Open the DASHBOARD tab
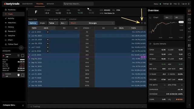 click(28, 4)
